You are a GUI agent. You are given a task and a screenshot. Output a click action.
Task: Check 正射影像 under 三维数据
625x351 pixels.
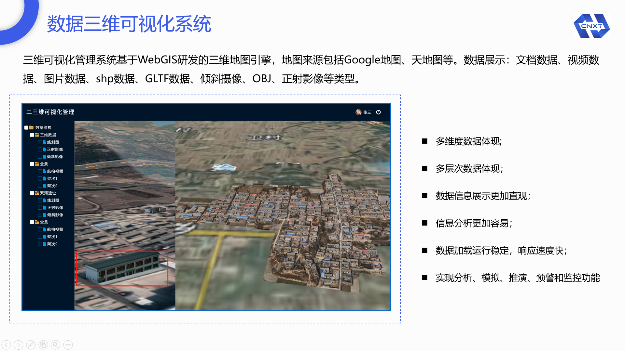40,149
